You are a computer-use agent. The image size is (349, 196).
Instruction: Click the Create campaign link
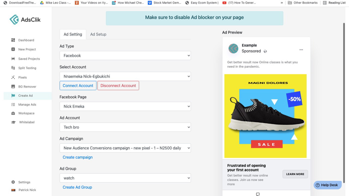[78, 157]
